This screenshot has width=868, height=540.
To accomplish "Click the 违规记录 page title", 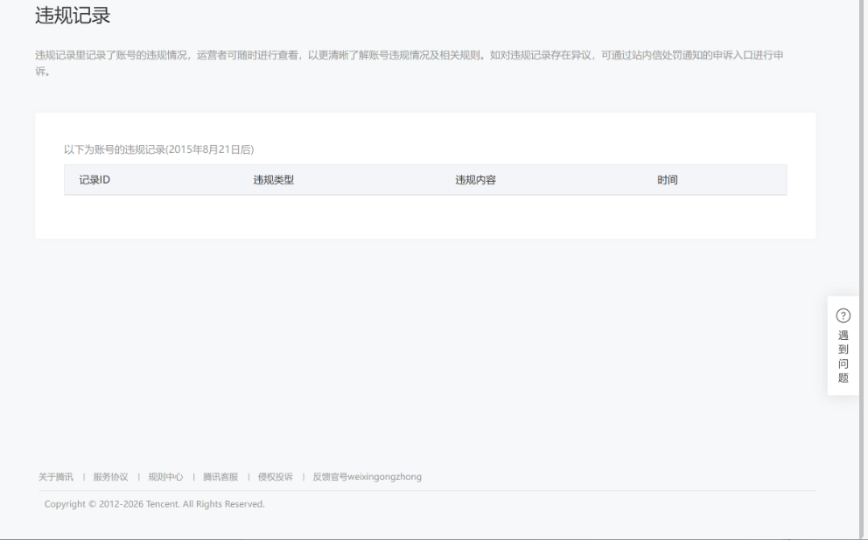I will pos(73,16).
